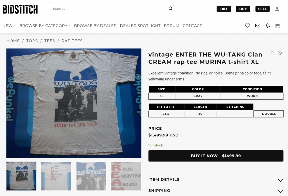Select the Wu-Tang logo close-up thumbnail

tap(91, 176)
